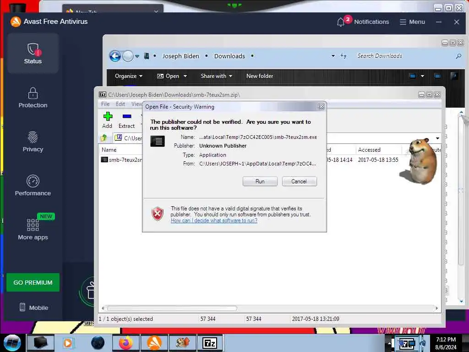Open Avast Notifications bell
469x352 pixels.
tap(363, 22)
